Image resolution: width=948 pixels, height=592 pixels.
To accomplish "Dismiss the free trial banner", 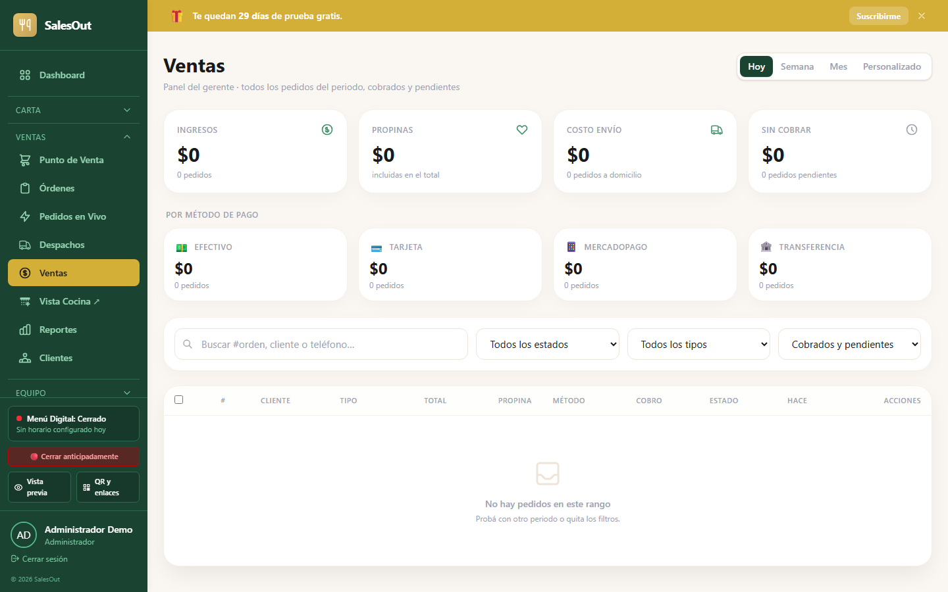I will (922, 16).
